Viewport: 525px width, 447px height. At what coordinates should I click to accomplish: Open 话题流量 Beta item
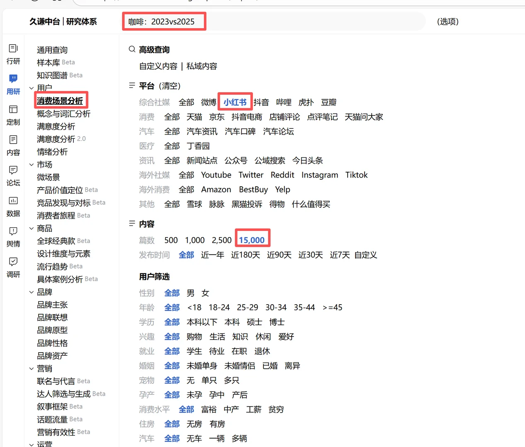coord(60,420)
